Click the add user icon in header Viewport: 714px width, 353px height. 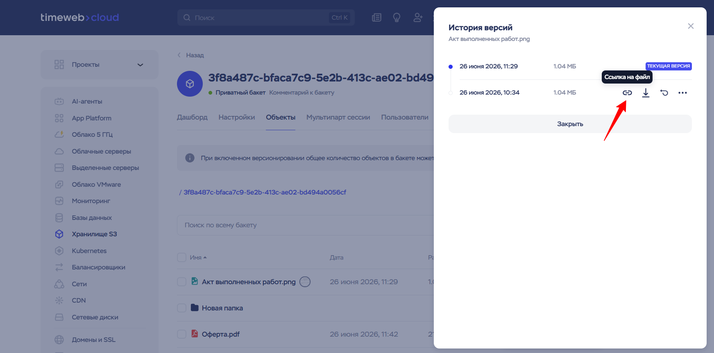click(x=418, y=18)
